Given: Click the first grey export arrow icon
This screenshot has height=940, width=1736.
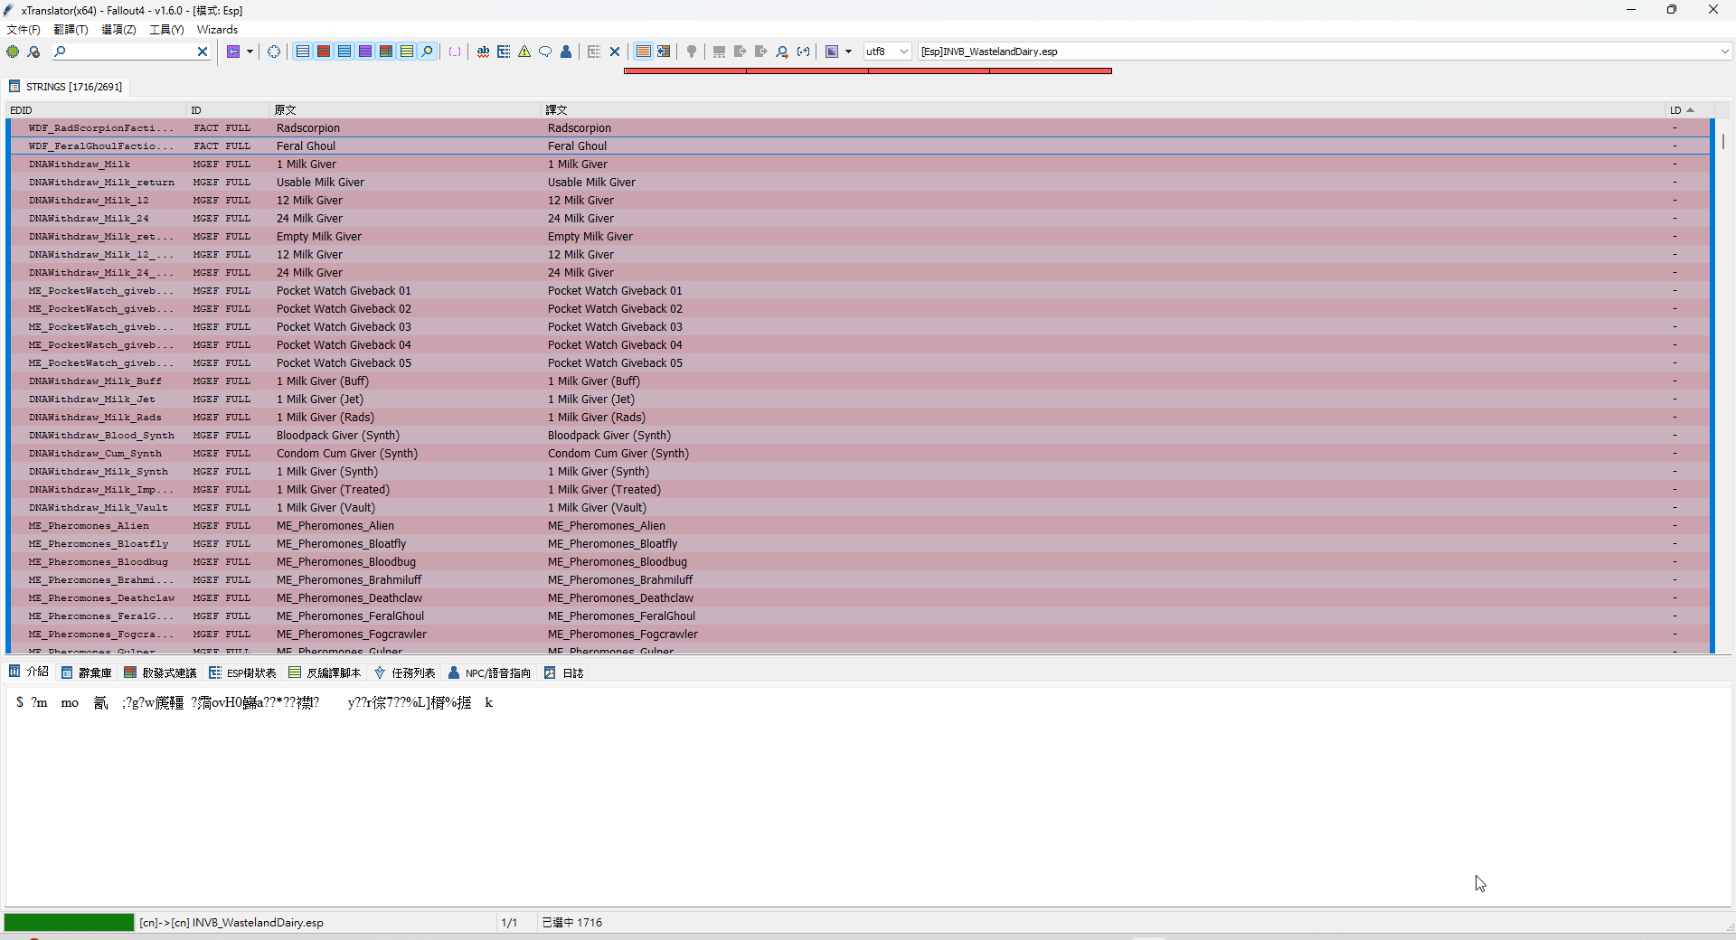Looking at the screenshot, I should click(740, 52).
